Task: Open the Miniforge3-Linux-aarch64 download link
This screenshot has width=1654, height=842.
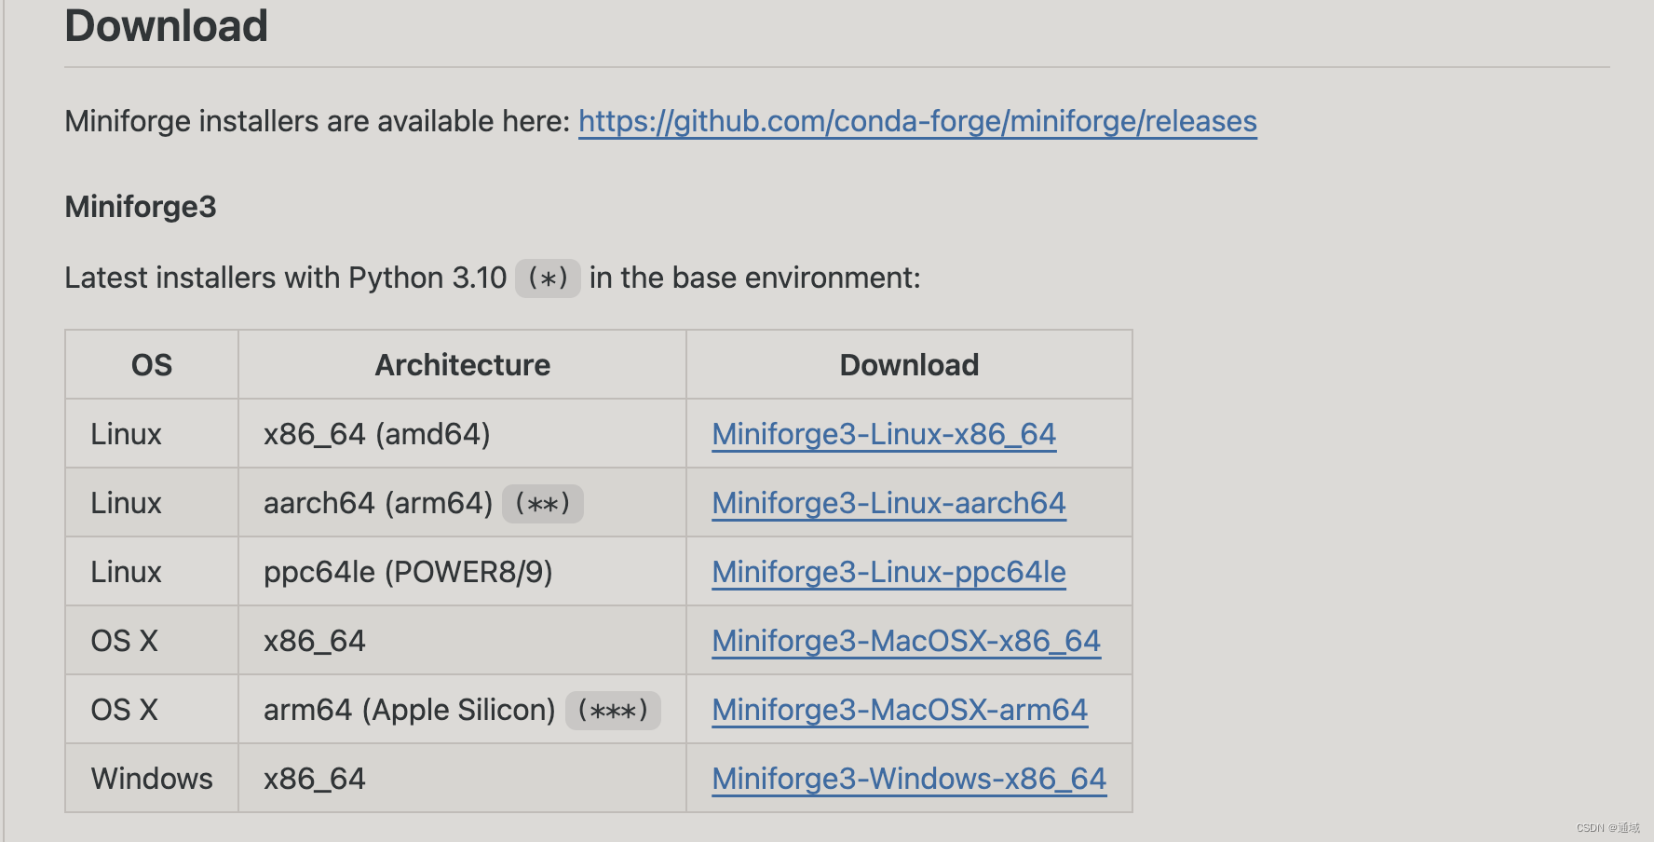Action: pos(888,503)
